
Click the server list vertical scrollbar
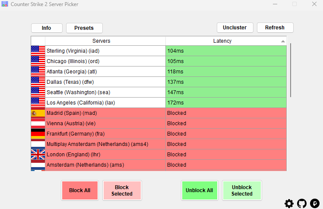point(291,70)
